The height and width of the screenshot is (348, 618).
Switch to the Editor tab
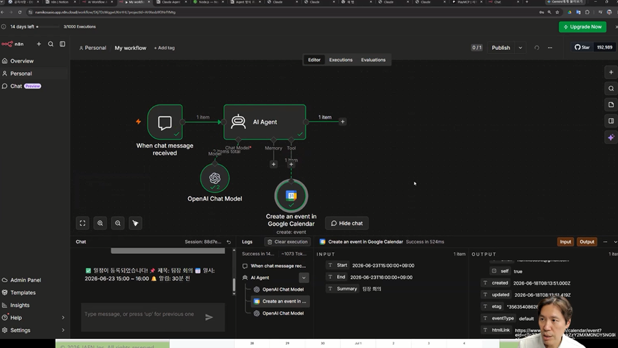tap(314, 60)
